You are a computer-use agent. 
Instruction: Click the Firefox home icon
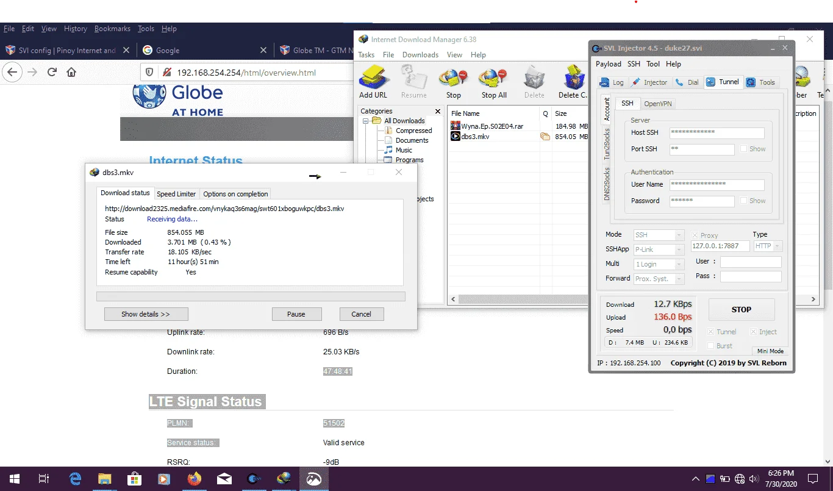[71, 72]
